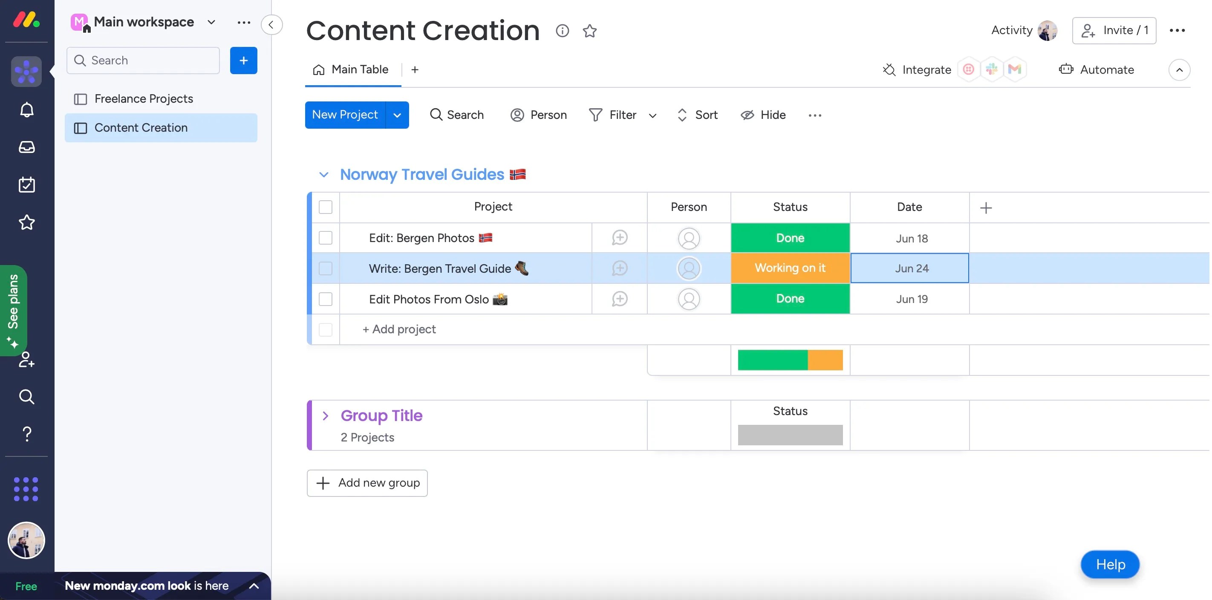Open Freelance Projects board in sidebar
The width and height of the screenshot is (1212, 600).
coord(144,99)
